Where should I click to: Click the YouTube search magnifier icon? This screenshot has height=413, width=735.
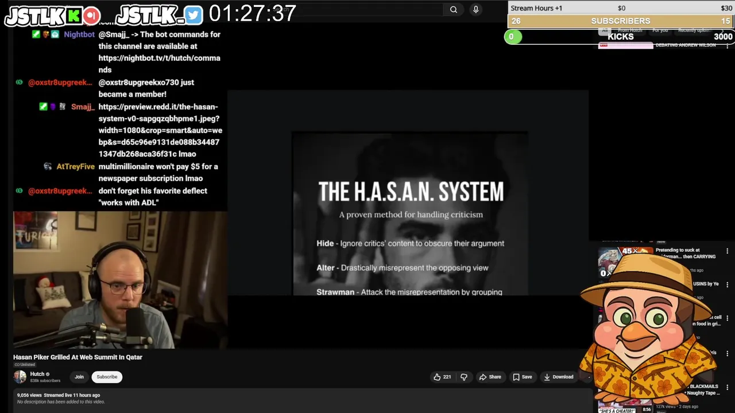(454, 9)
